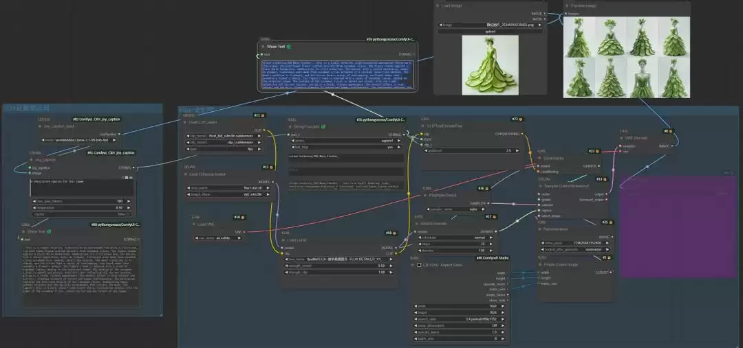Toggle the checkbox above Joy_caption prompt box
Viewport: 743px width, 348px height.
tap(127, 177)
